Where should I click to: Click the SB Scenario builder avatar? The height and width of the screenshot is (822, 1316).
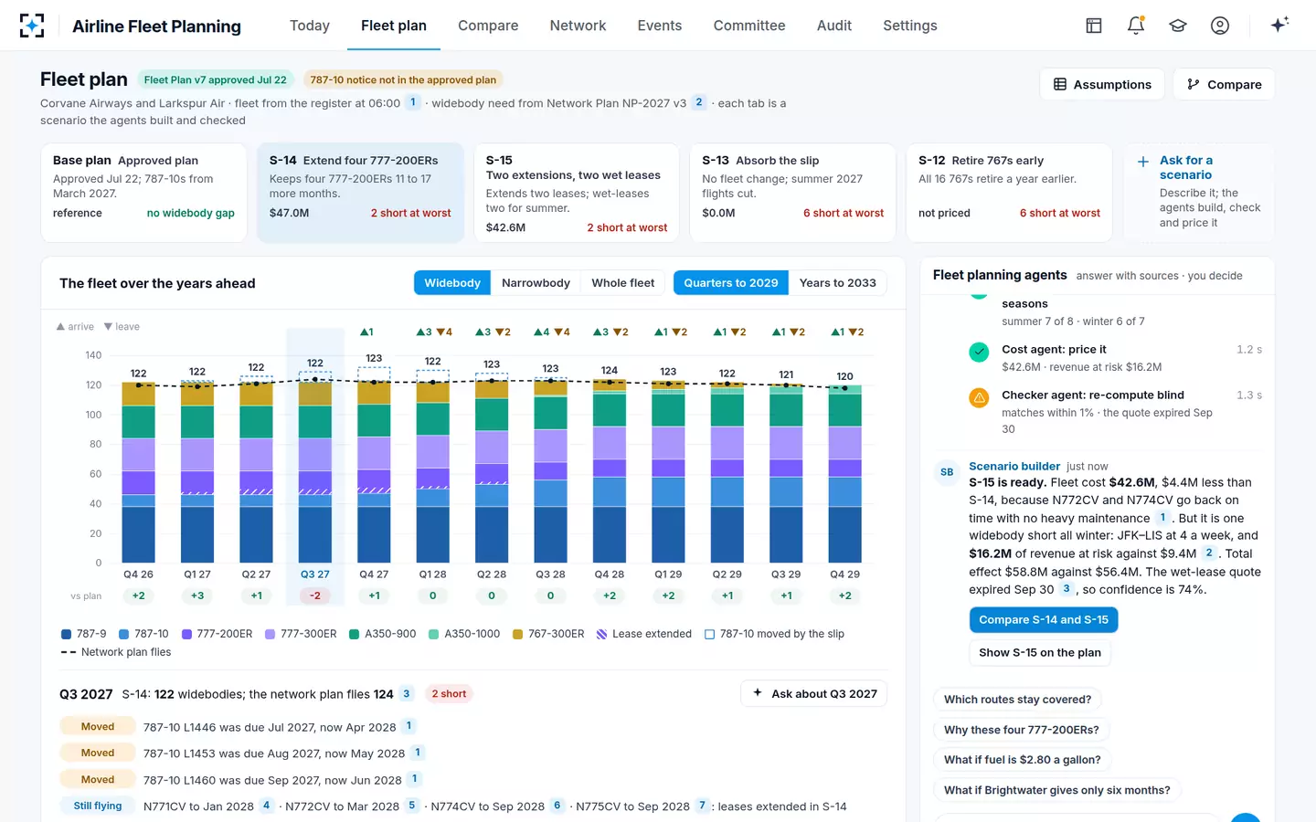point(947,472)
